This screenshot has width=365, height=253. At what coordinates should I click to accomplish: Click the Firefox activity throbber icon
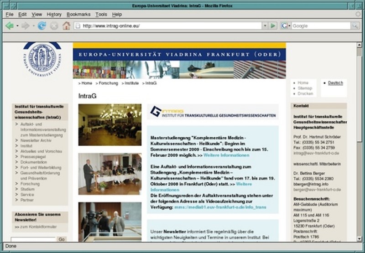pos(358,14)
